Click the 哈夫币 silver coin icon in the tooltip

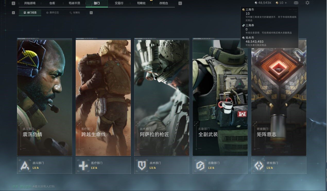(x=243, y=38)
